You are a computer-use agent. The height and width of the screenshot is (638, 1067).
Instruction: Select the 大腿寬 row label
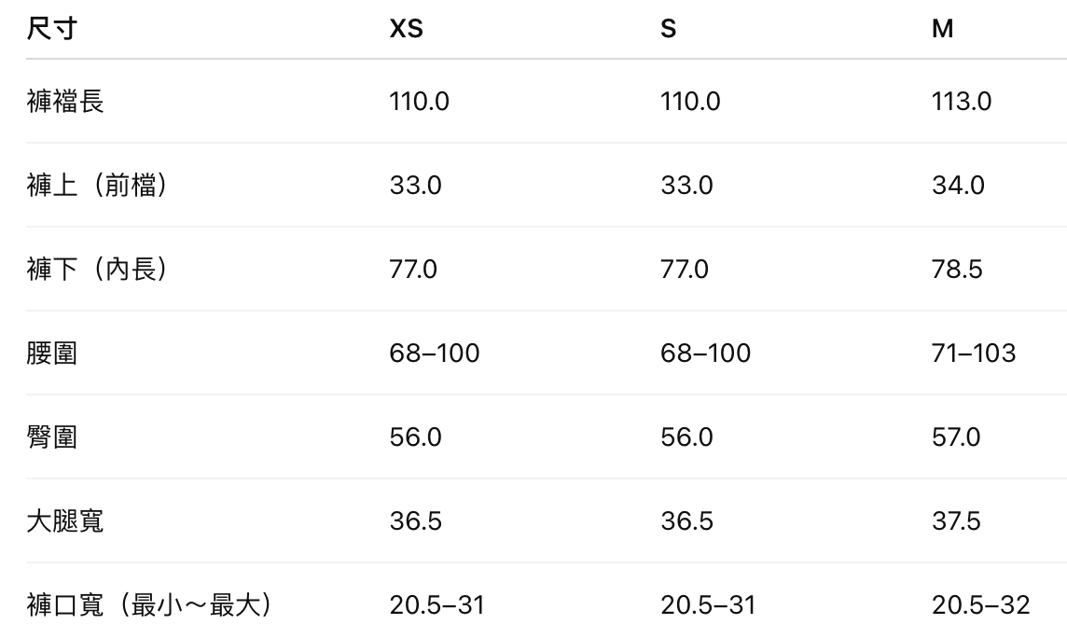pyautogui.click(x=65, y=520)
